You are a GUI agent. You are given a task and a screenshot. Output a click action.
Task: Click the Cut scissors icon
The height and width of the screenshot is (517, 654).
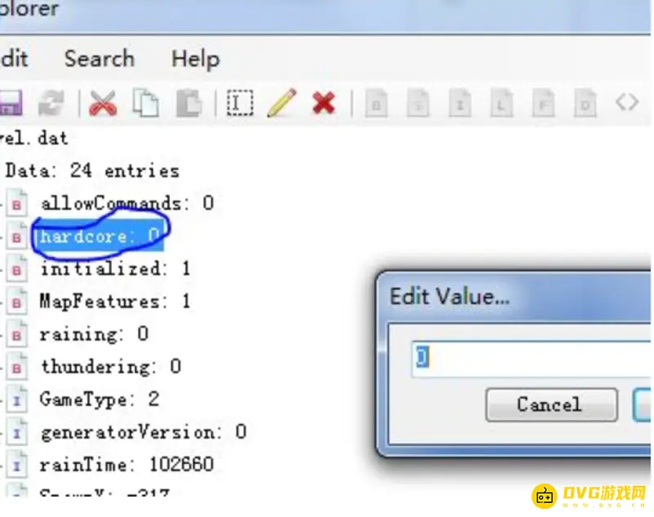point(103,103)
